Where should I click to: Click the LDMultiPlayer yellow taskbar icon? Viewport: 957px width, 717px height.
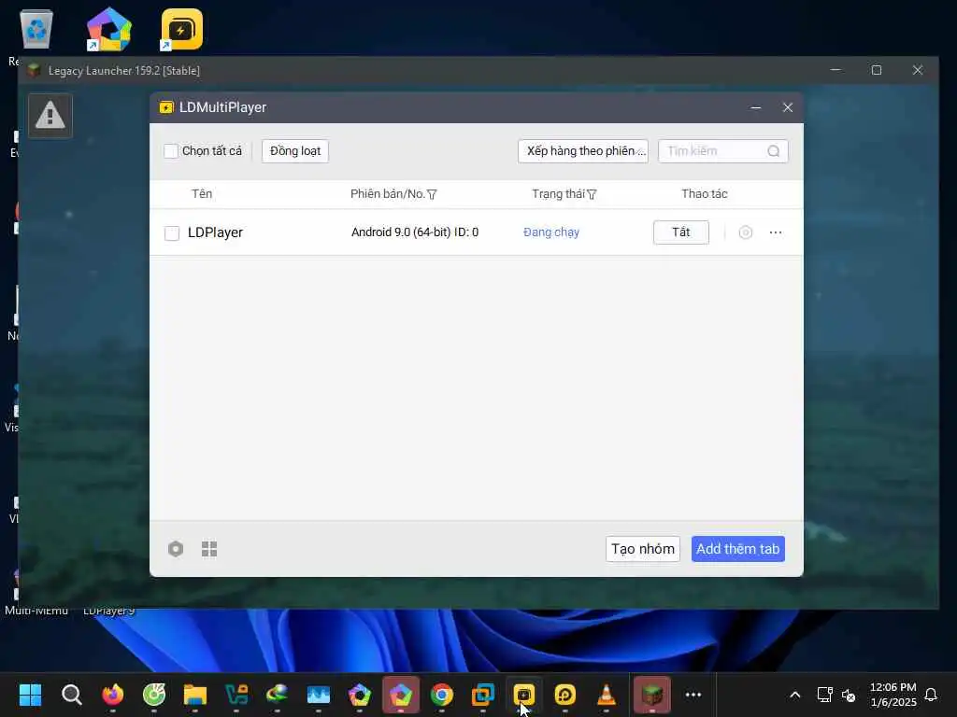pyautogui.click(x=523, y=695)
